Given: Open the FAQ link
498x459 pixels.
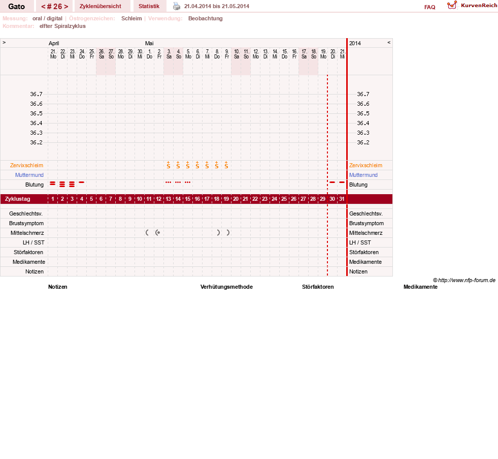Looking at the screenshot, I should (x=429, y=7).
